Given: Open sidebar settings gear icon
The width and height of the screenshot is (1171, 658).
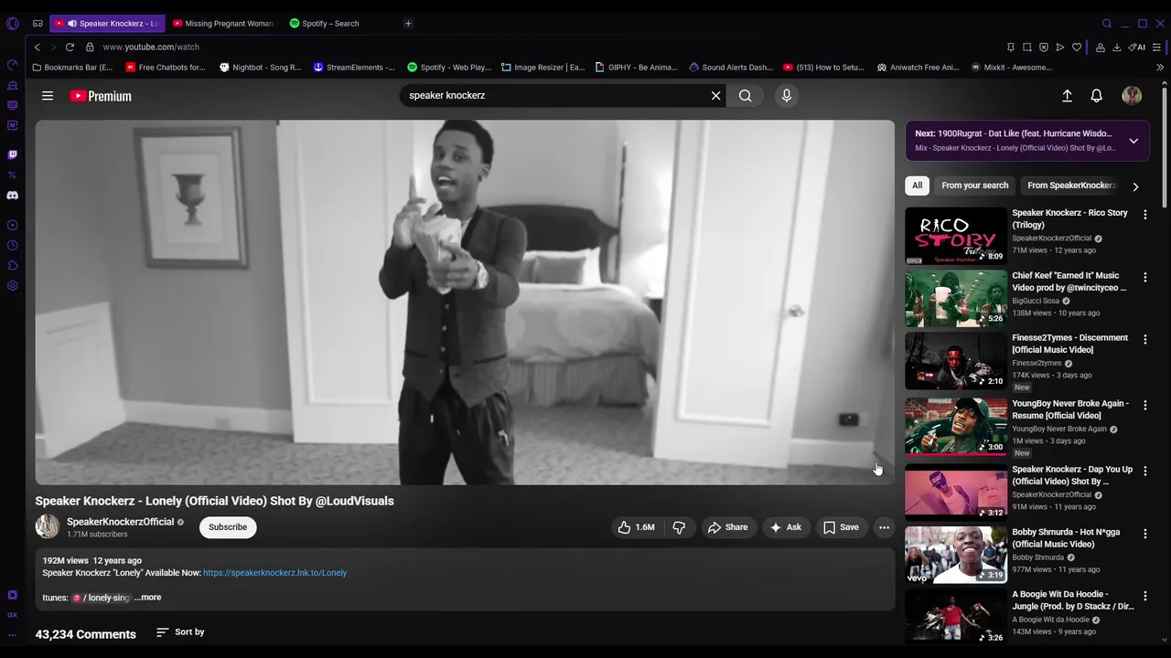Looking at the screenshot, I should pyautogui.click(x=12, y=286).
